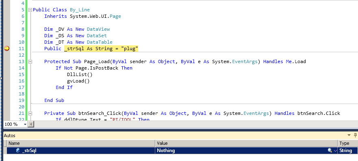Click the Nothing value cell
The width and height of the screenshot is (358, 161).
tap(246, 150)
